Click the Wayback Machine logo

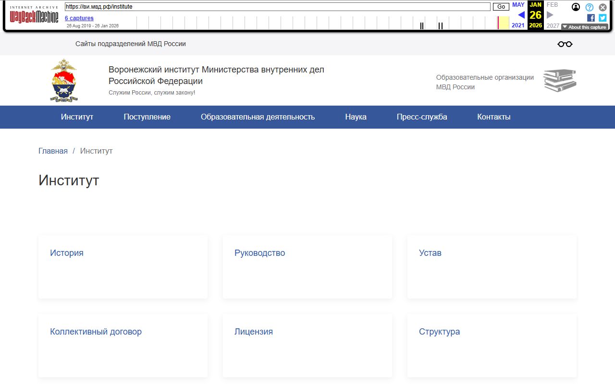click(x=34, y=15)
